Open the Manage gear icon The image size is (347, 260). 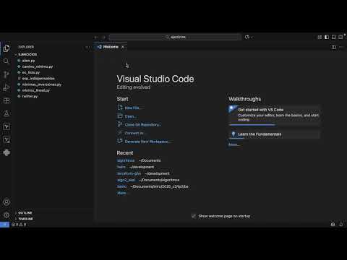(7, 214)
